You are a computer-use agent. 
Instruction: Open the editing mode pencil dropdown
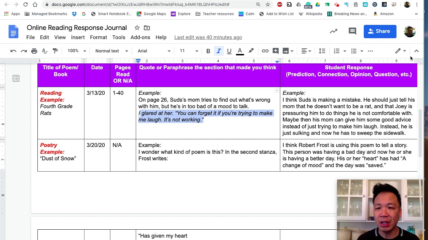pyautogui.click(x=401, y=51)
